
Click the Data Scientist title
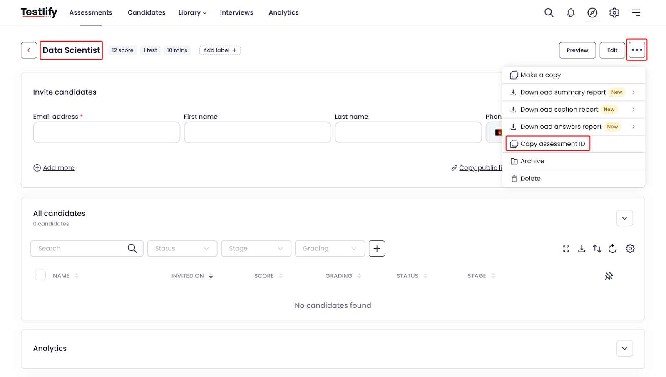pyautogui.click(x=71, y=50)
